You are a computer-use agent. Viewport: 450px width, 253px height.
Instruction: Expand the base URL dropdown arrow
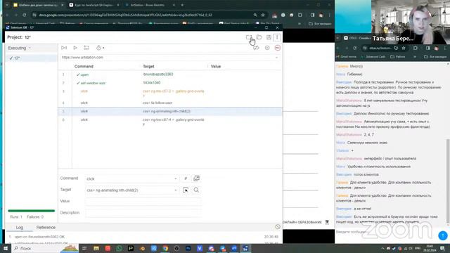coord(276,58)
